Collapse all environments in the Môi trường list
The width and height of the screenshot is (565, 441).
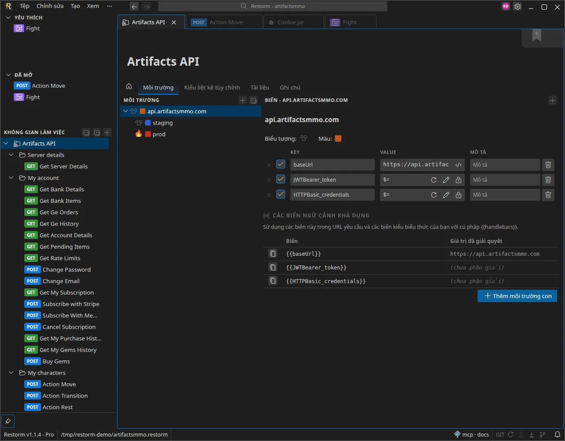click(x=253, y=100)
